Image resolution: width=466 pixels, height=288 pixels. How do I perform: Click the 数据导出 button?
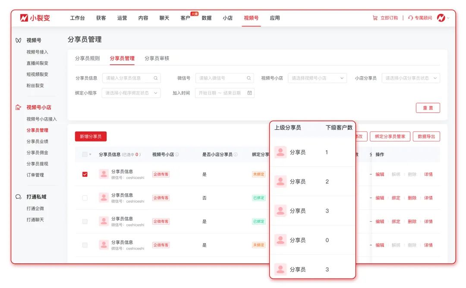[x=428, y=136]
